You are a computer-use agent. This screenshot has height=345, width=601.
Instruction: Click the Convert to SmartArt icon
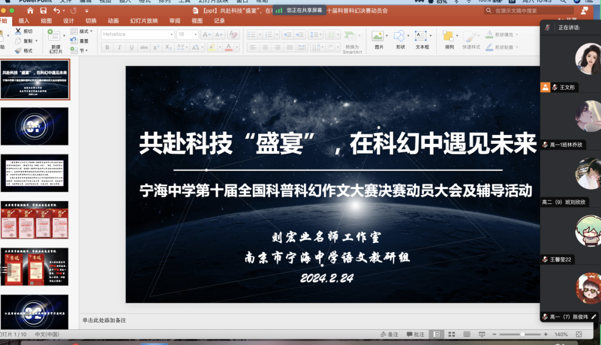[350, 36]
